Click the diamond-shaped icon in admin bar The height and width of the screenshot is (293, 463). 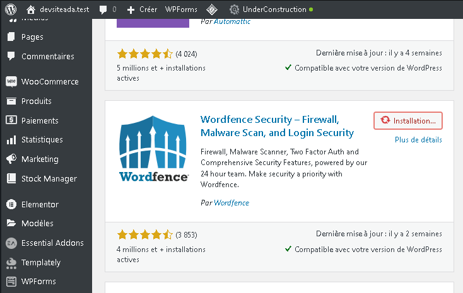coord(213,9)
